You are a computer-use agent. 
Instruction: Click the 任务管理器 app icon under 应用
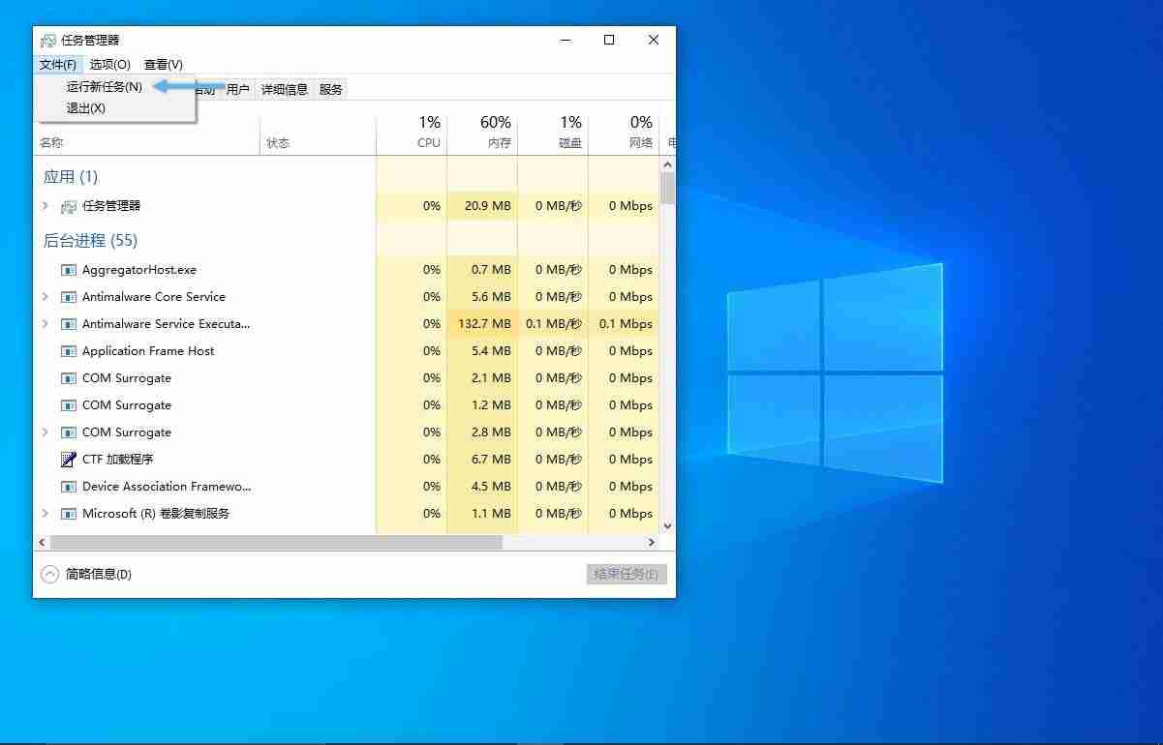[68, 206]
